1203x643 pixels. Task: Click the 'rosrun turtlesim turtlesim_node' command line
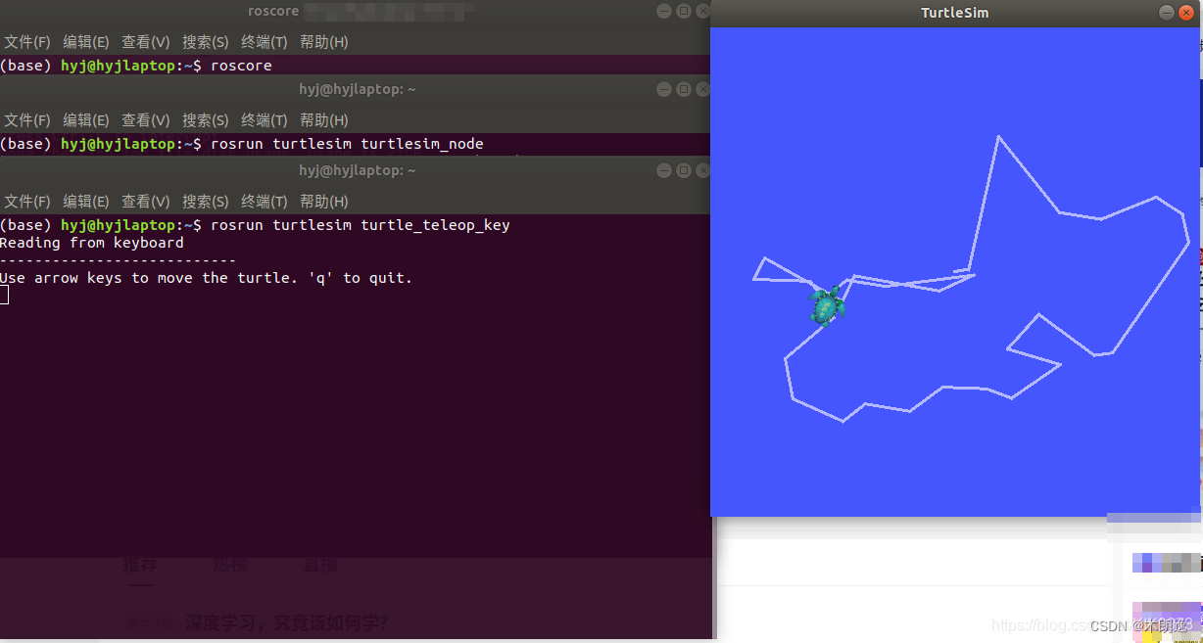(242, 144)
